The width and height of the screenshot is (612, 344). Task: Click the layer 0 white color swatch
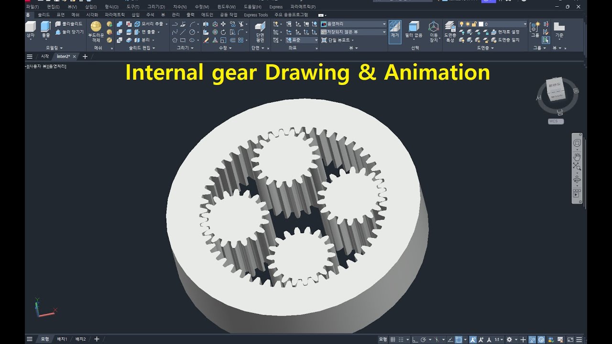[x=481, y=24]
